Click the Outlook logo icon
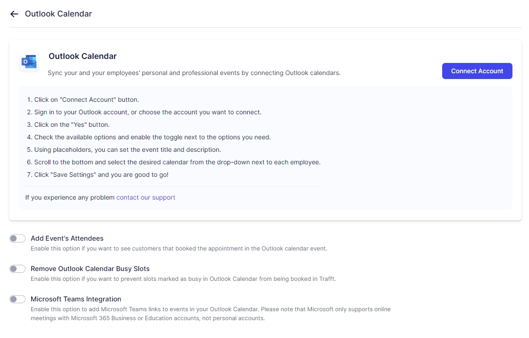The height and width of the screenshot is (338, 529). 29,62
